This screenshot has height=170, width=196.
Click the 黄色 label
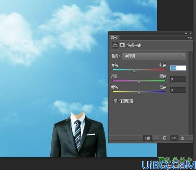click(115, 87)
